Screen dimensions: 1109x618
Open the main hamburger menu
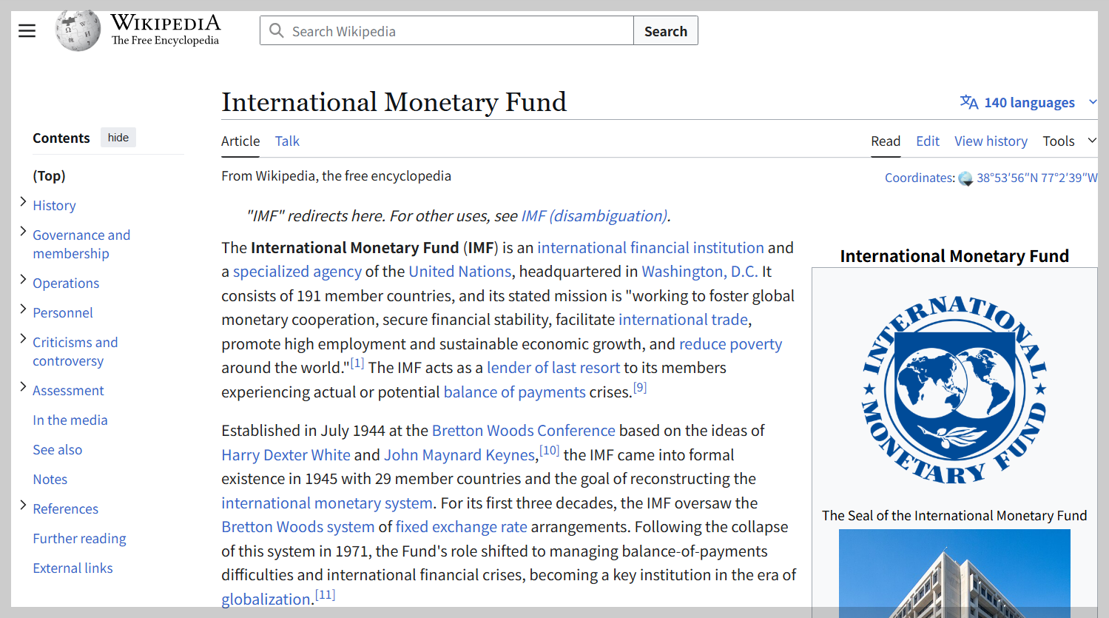[27, 30]
